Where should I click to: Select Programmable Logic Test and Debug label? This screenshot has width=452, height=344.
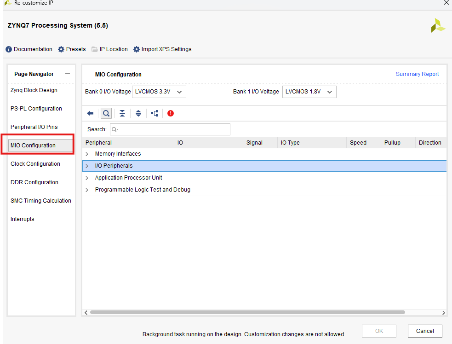(x=143, y=190)
